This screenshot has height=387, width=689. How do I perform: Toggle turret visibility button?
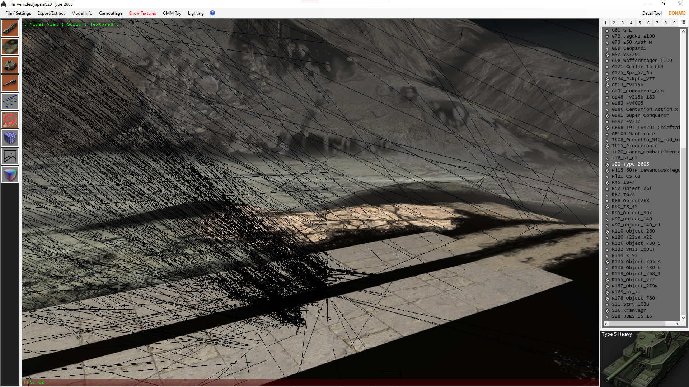(10, 65)
